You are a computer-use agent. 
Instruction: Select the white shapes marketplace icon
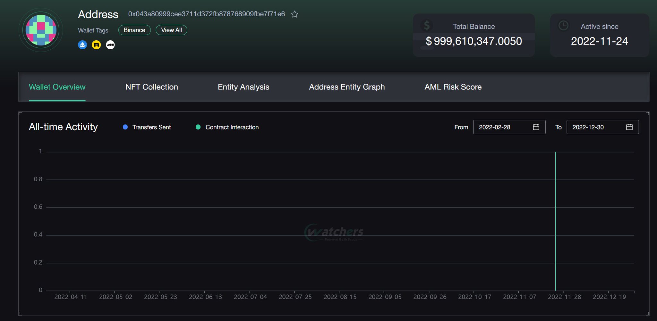[x=110, y=45]
